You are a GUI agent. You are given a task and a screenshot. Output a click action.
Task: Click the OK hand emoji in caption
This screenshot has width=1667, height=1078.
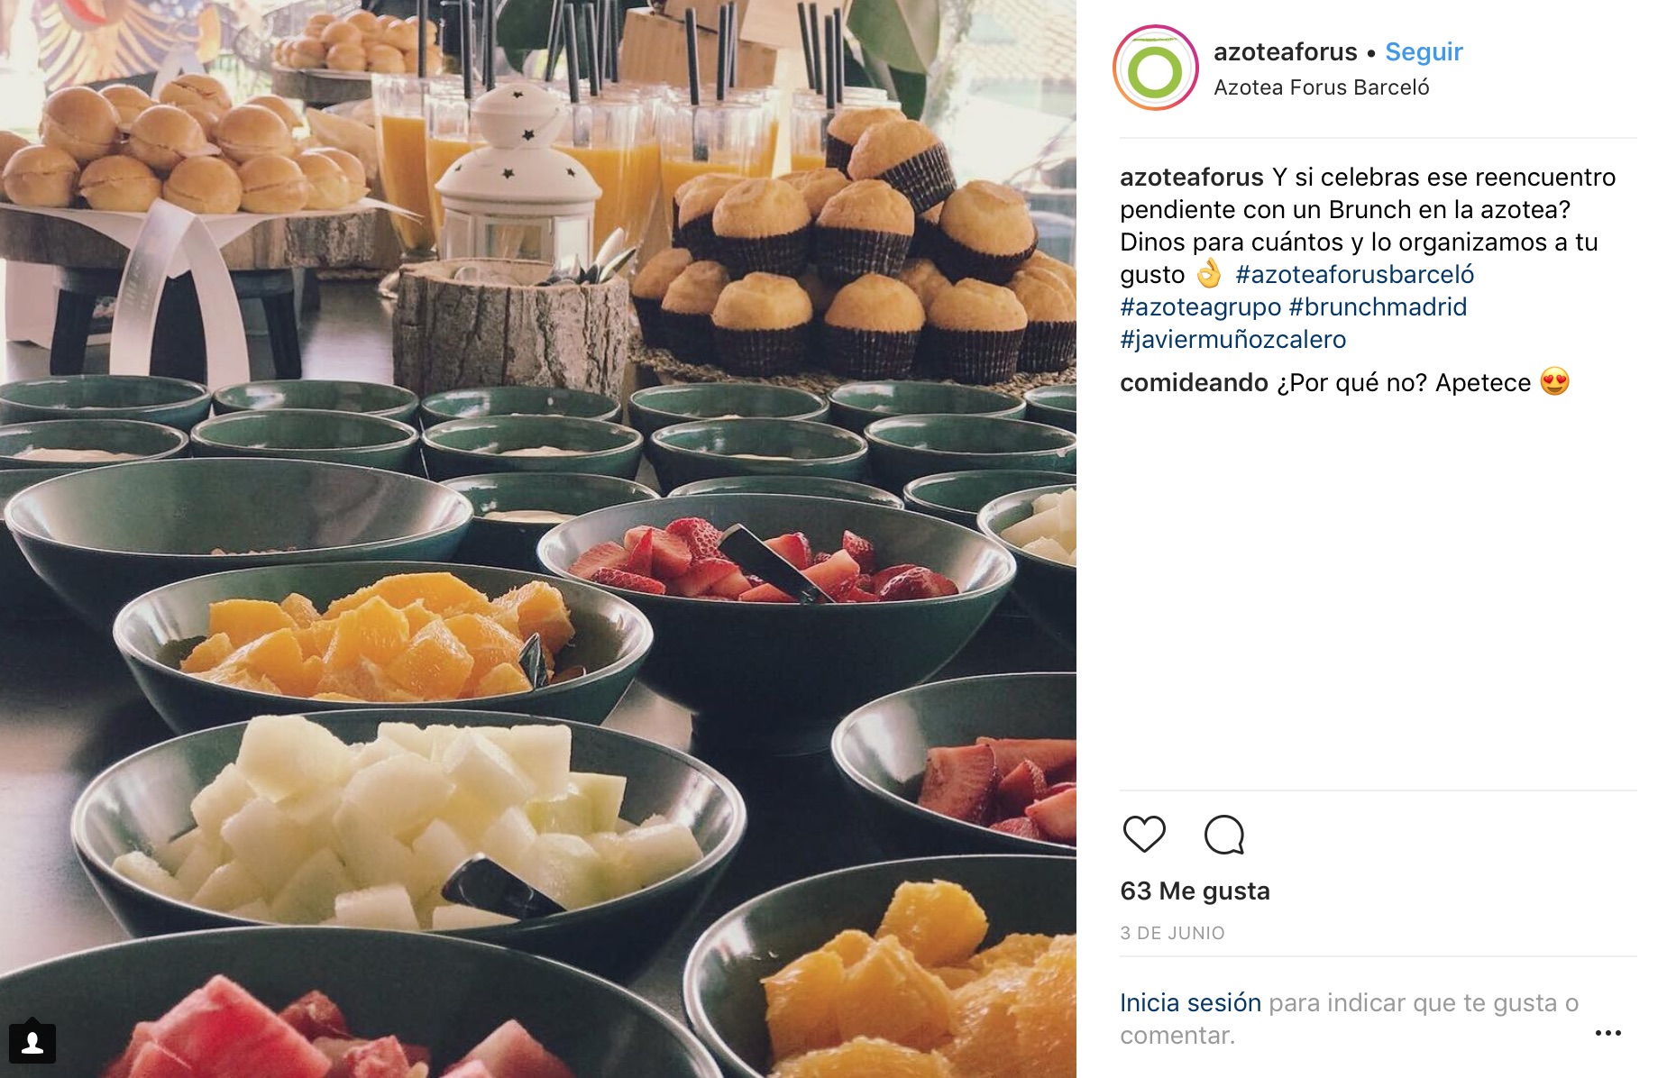point(1208,273)
